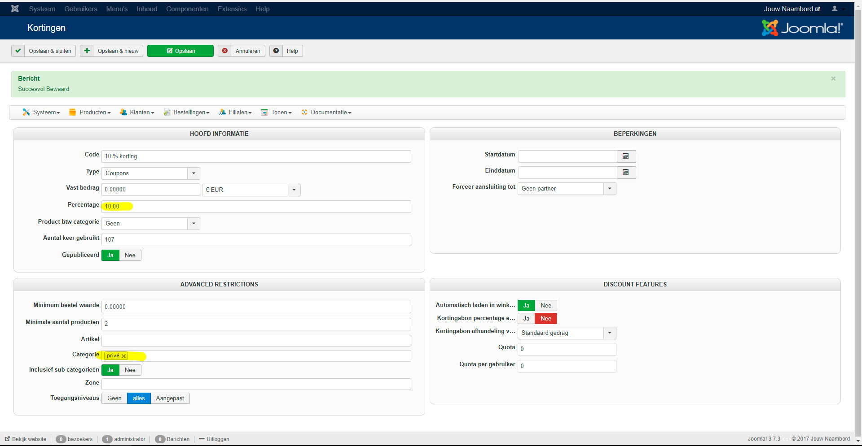Click the green Opslaan button

tap(180, 51)
